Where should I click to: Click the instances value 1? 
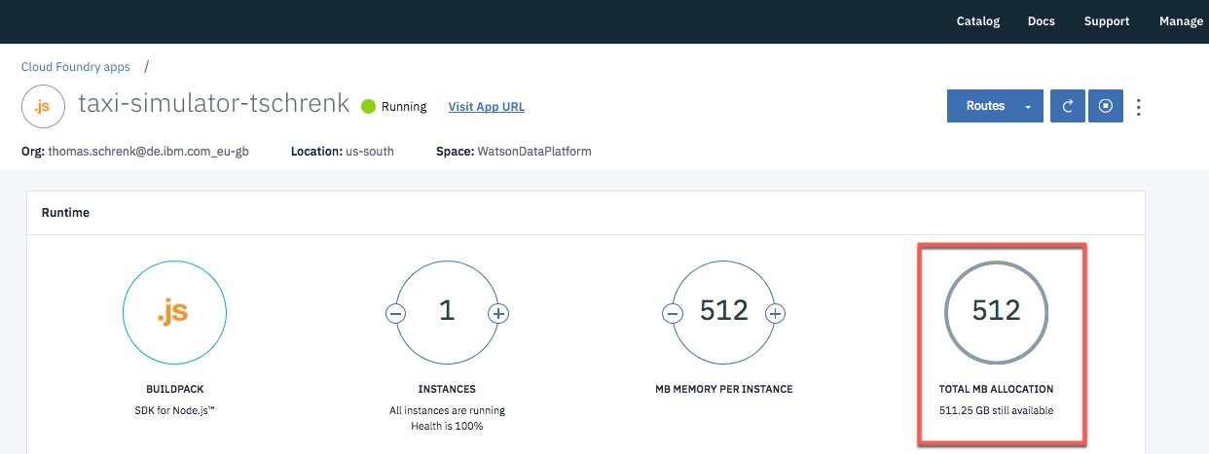point(447,311)
